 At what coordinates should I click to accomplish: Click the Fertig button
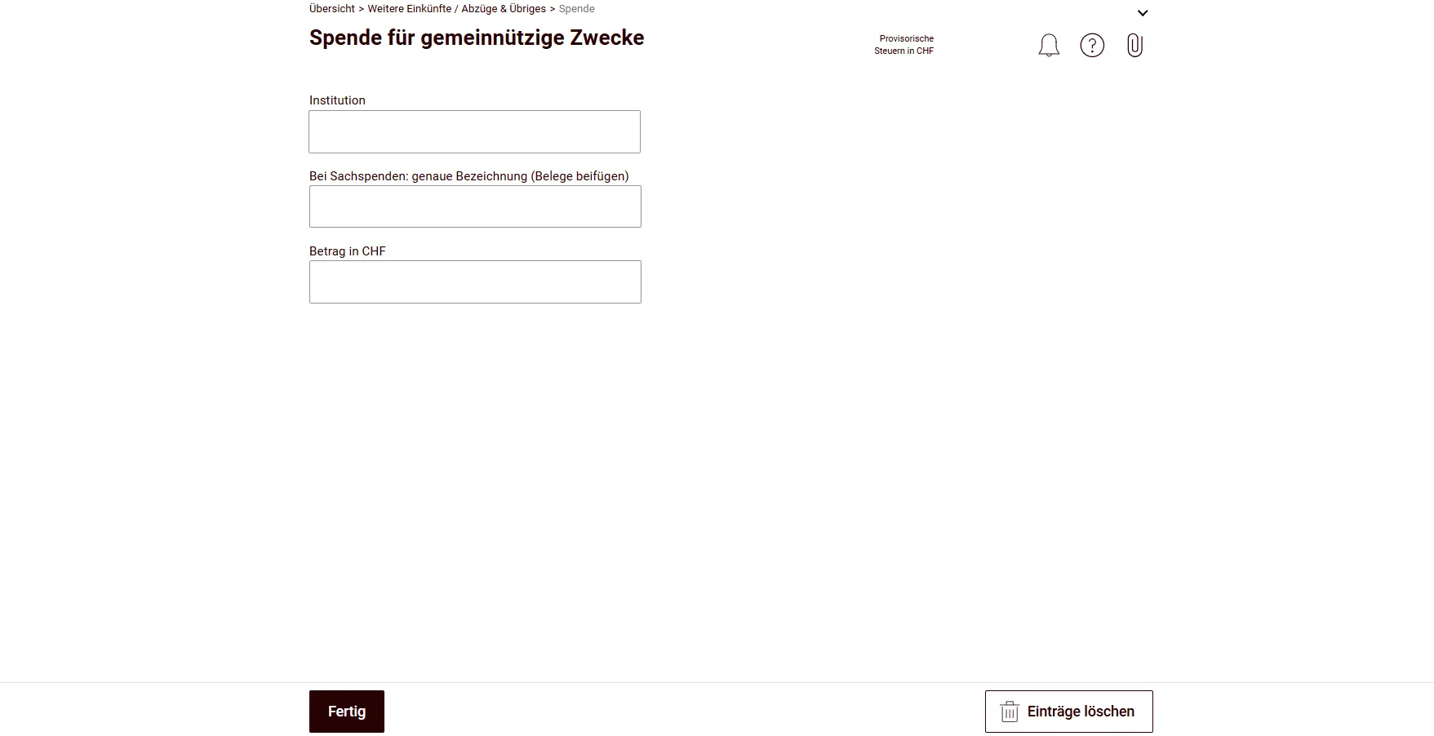(346, 711)
